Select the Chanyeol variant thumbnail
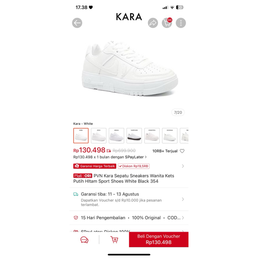258x258 pixels. click(x=152, y=136)
